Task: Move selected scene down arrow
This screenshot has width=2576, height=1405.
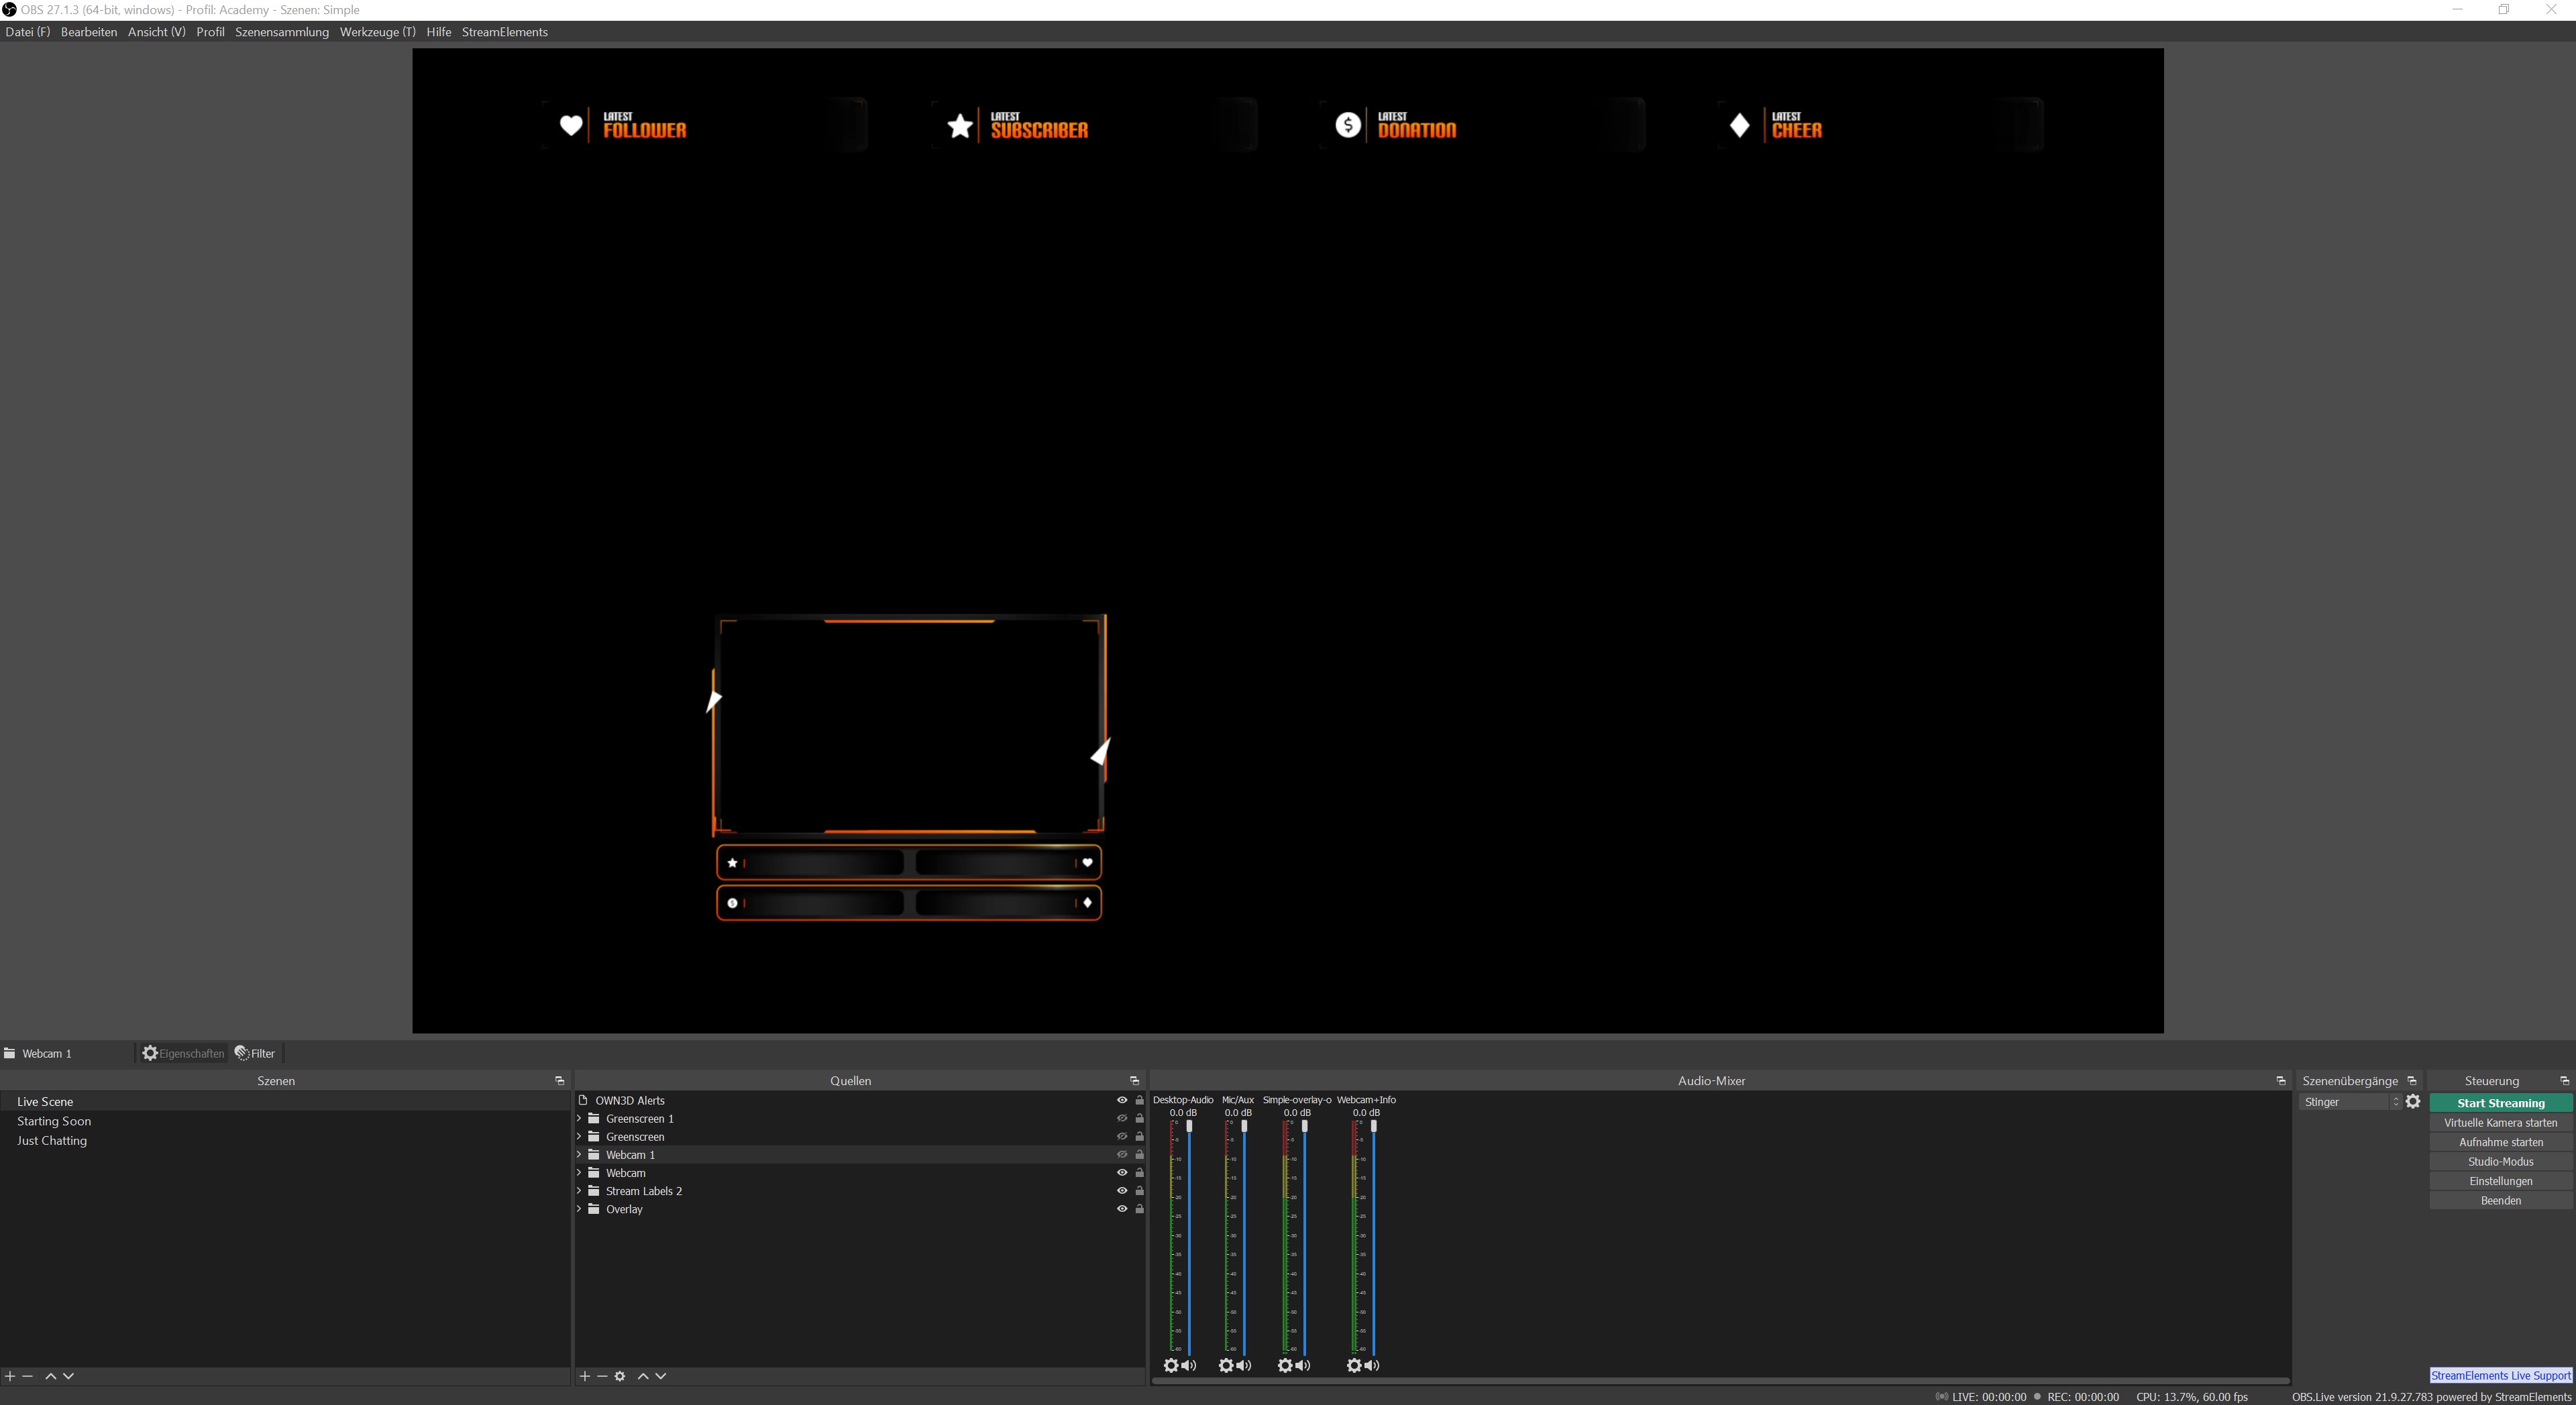Action: tap(68, 1376)
